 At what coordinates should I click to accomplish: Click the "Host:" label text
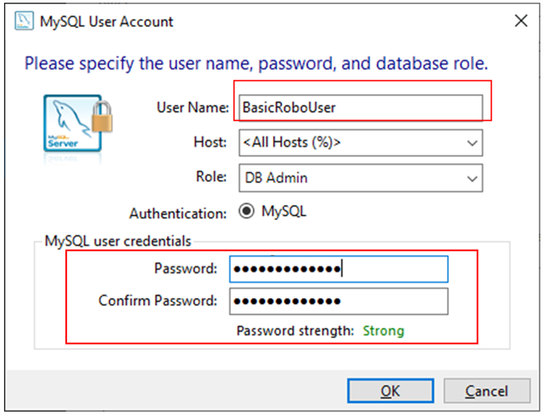[x=209, y=142]
